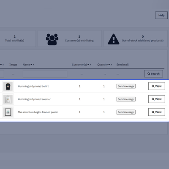This screenshot has height=169, width=169.
Task: Click the customers wishlisting group icon
Action: [52, 39]
